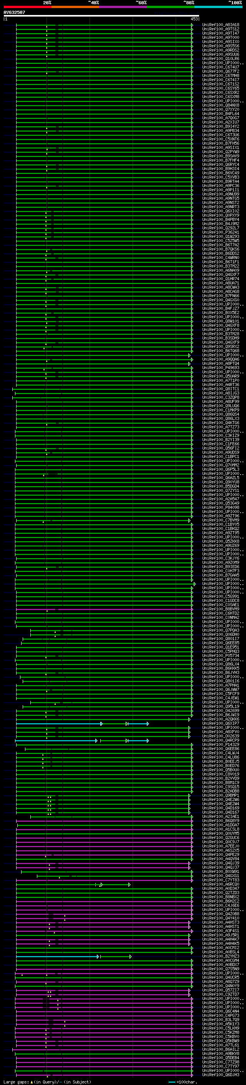246x1085 pixels.
Task: Select the UniRef100_A9PB34 label
Action: tap(221, 130)
